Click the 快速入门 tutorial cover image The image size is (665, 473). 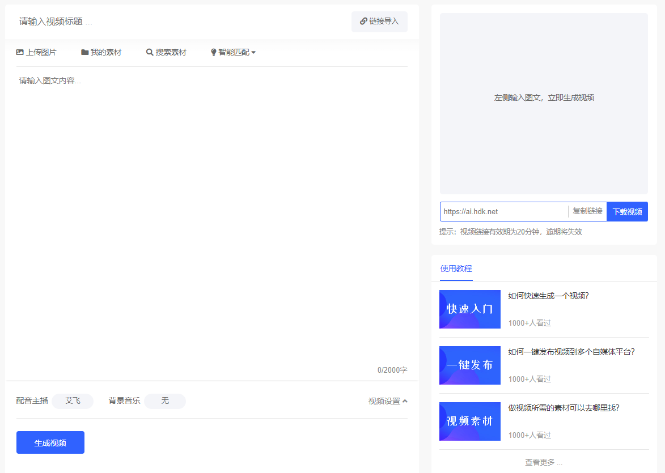coord(470,309)
